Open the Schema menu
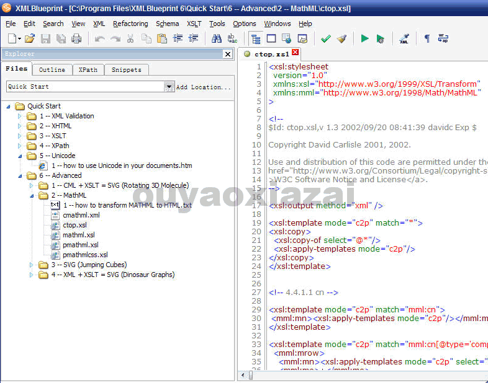 [x=168, y=24]
